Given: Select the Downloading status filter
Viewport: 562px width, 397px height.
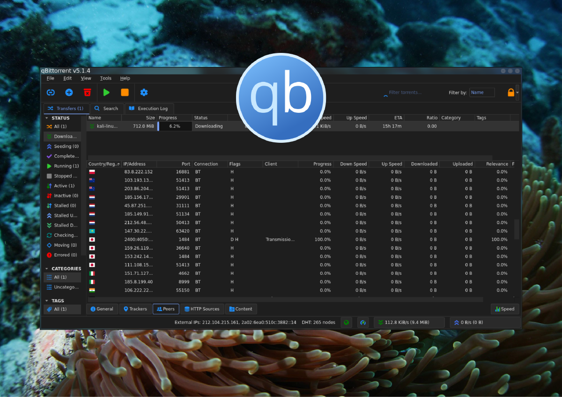Looking at the screenshot, I should pos(62,136).
